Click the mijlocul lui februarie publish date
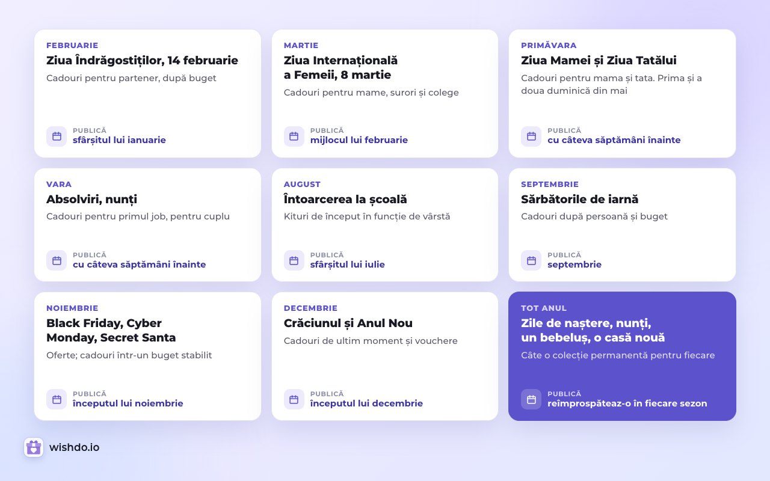The height and width of the screenshot is (481, 770). point(359,140)
